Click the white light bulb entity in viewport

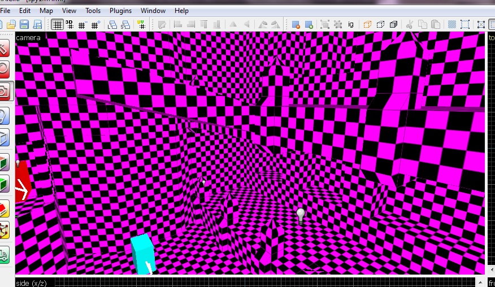pyautogui.click(x=301, y=214)
